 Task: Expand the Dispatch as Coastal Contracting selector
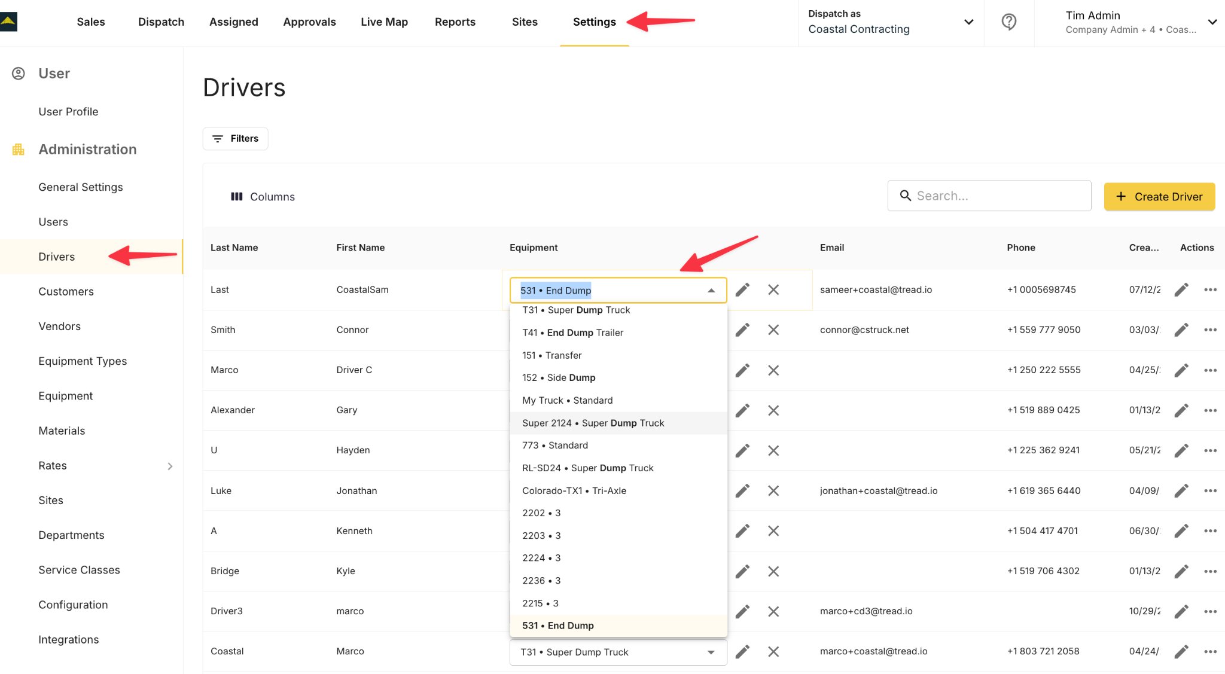pos(968,22)
